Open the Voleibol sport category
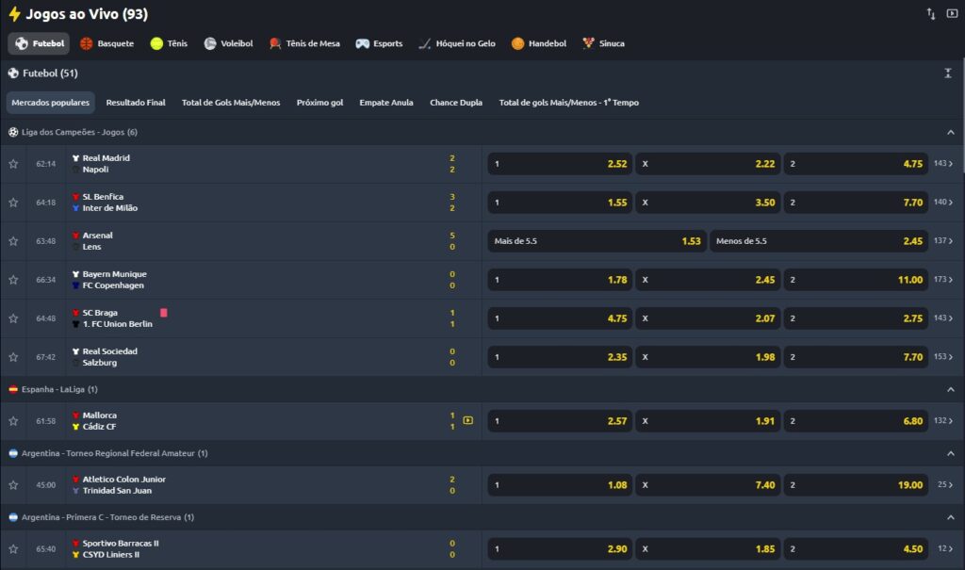 click(210, 43)
